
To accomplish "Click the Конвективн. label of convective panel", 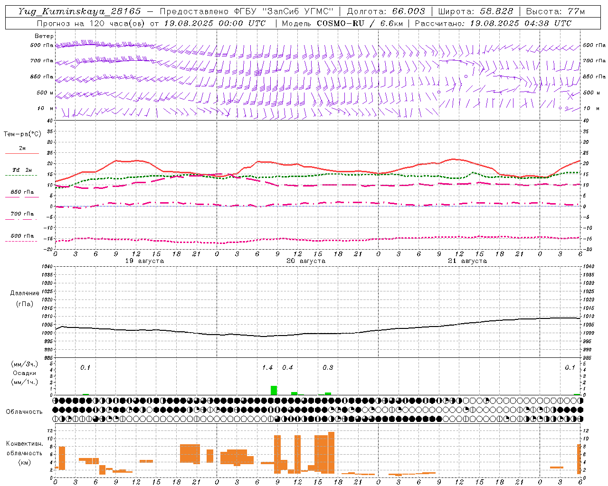I will click(x=24, y=444).
